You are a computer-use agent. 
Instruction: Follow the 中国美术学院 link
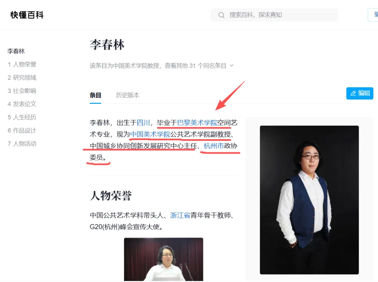[150, 134]
